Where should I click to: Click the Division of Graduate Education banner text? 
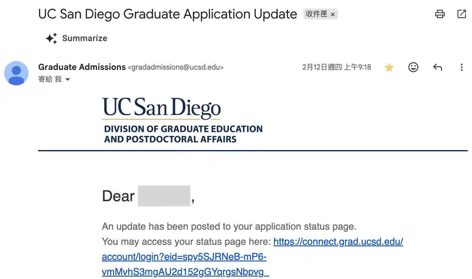(183, 134)
